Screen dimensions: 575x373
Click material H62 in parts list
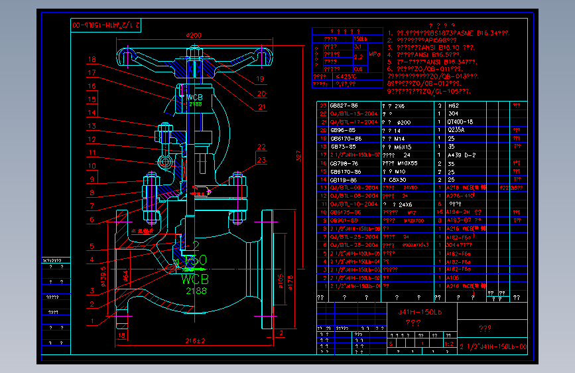pos(454,106)
